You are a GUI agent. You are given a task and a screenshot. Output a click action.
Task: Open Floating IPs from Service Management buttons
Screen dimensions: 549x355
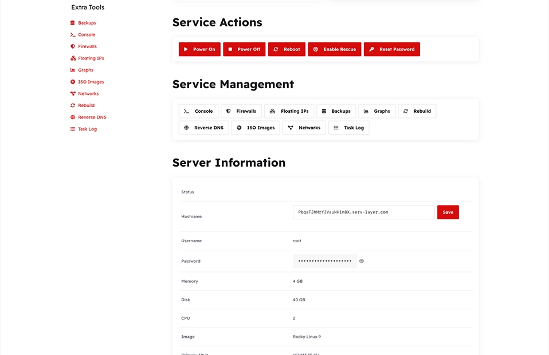pyautogui.click(x=289, y=111)
